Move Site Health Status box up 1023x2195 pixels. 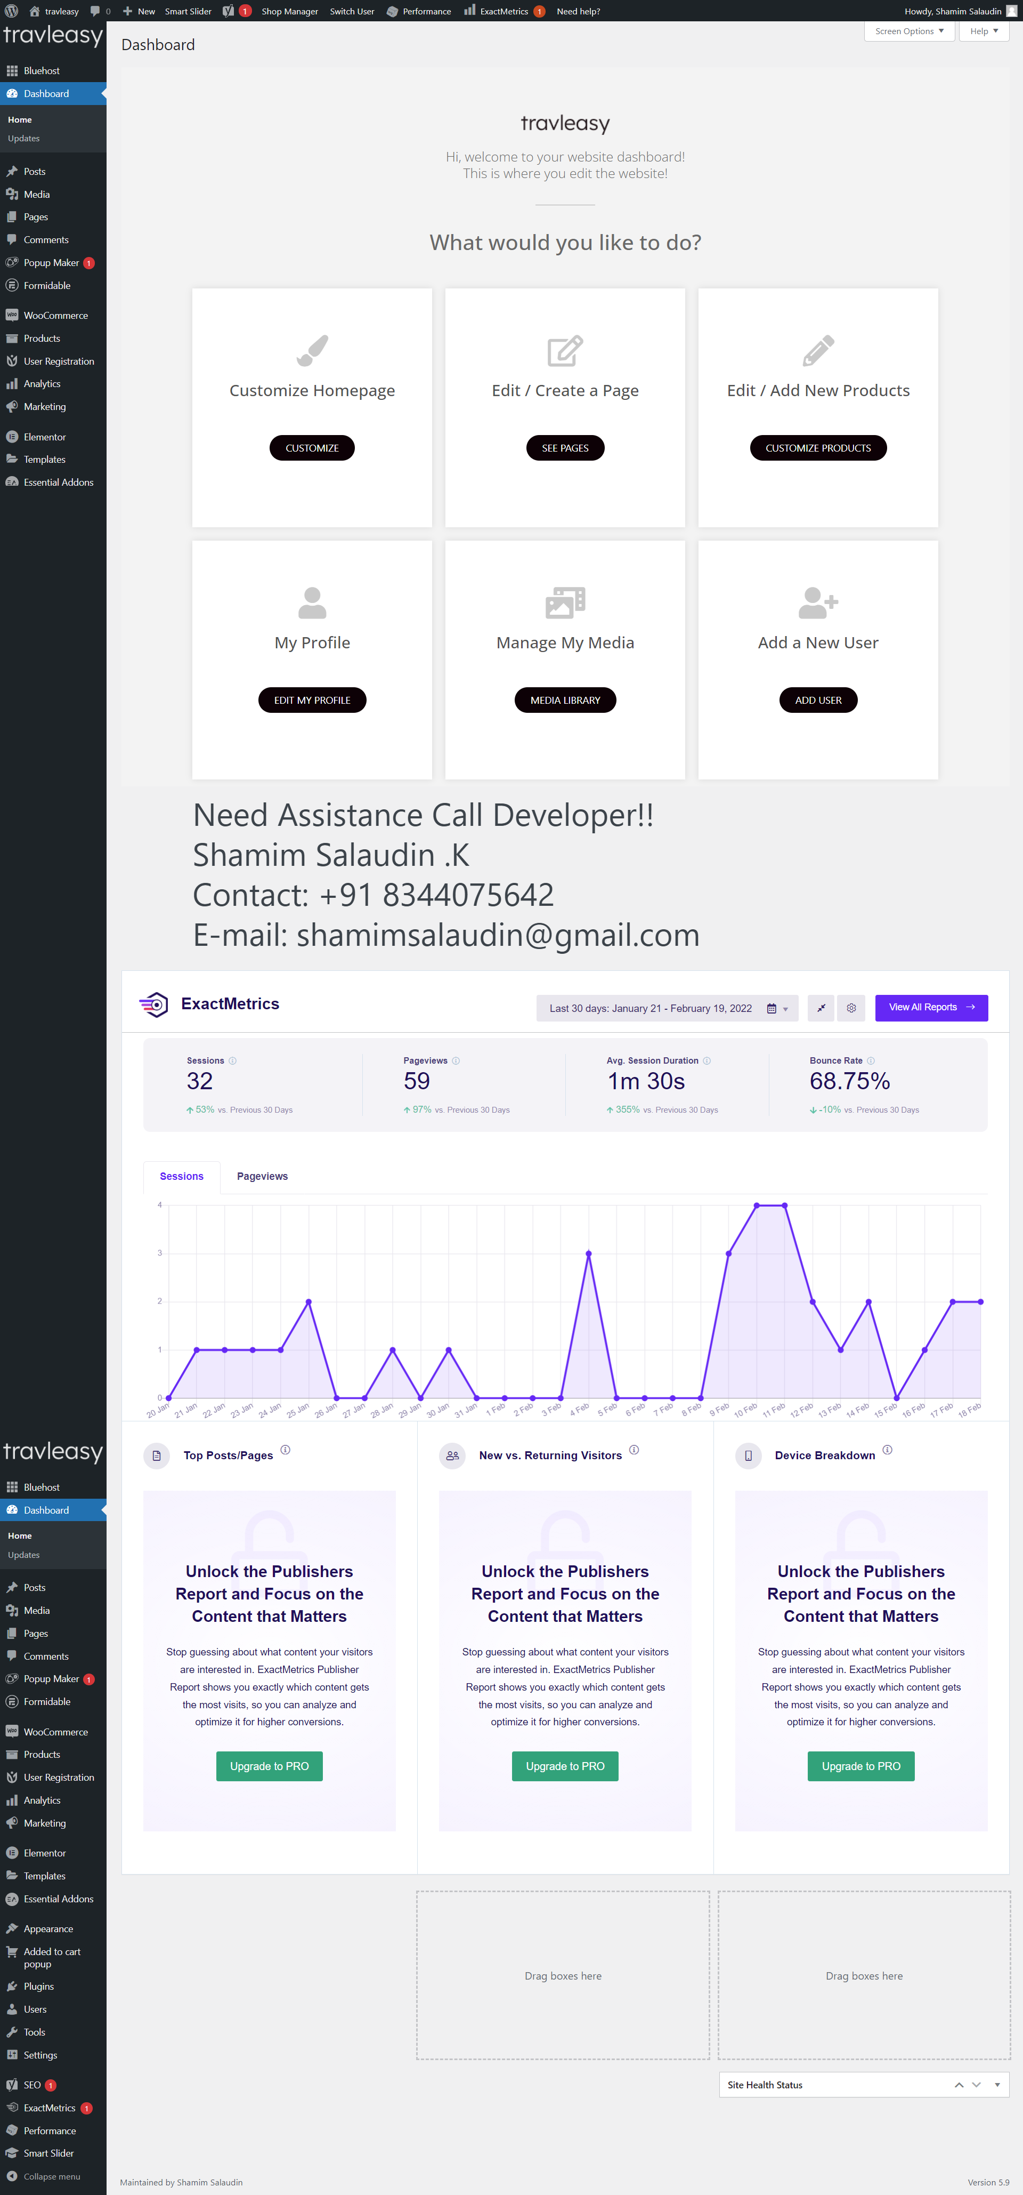[959, 2085]
